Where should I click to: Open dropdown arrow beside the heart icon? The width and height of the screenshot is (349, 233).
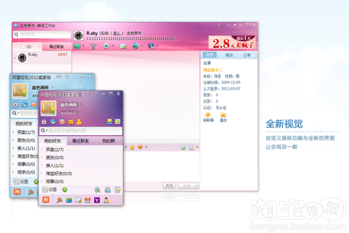coord(146,147)
